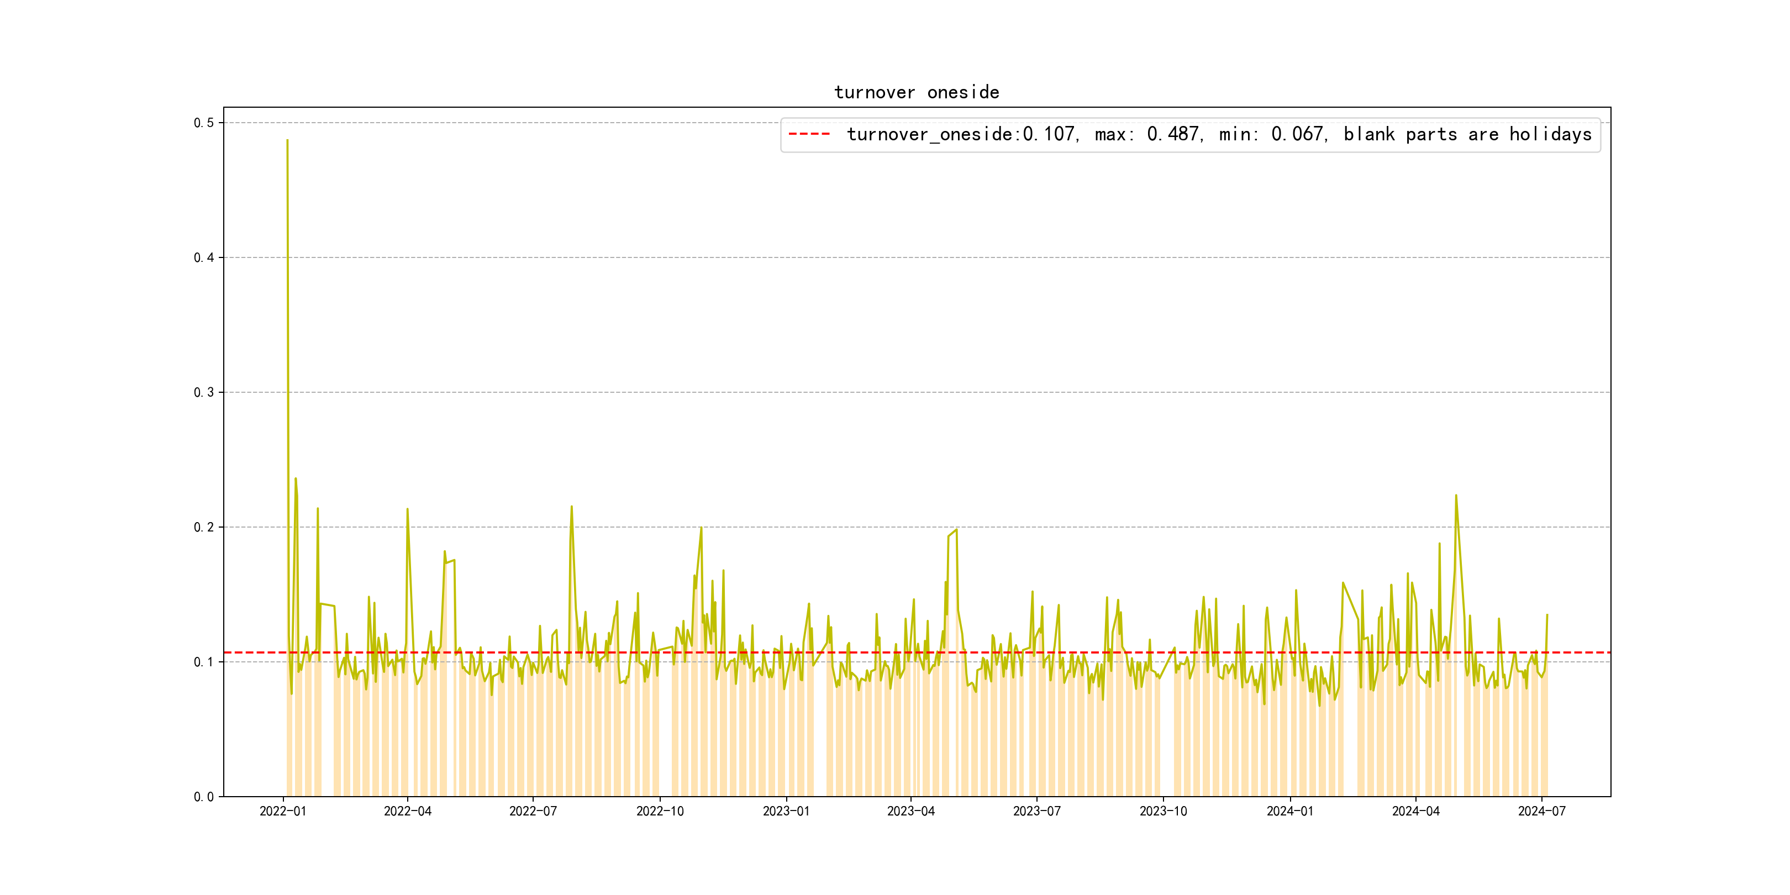Viewport: 1790px width, 895px height.
Task: Click the 2024-01 x-axis tick label
Action: tap(1289, 812)
